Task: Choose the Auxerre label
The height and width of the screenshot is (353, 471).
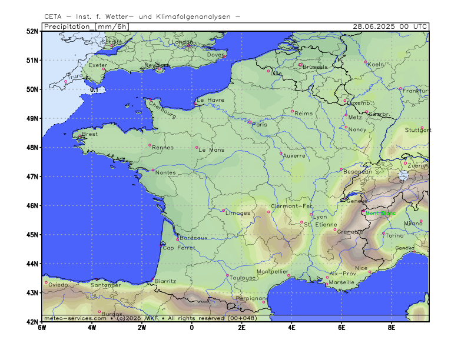Action: 294,156
